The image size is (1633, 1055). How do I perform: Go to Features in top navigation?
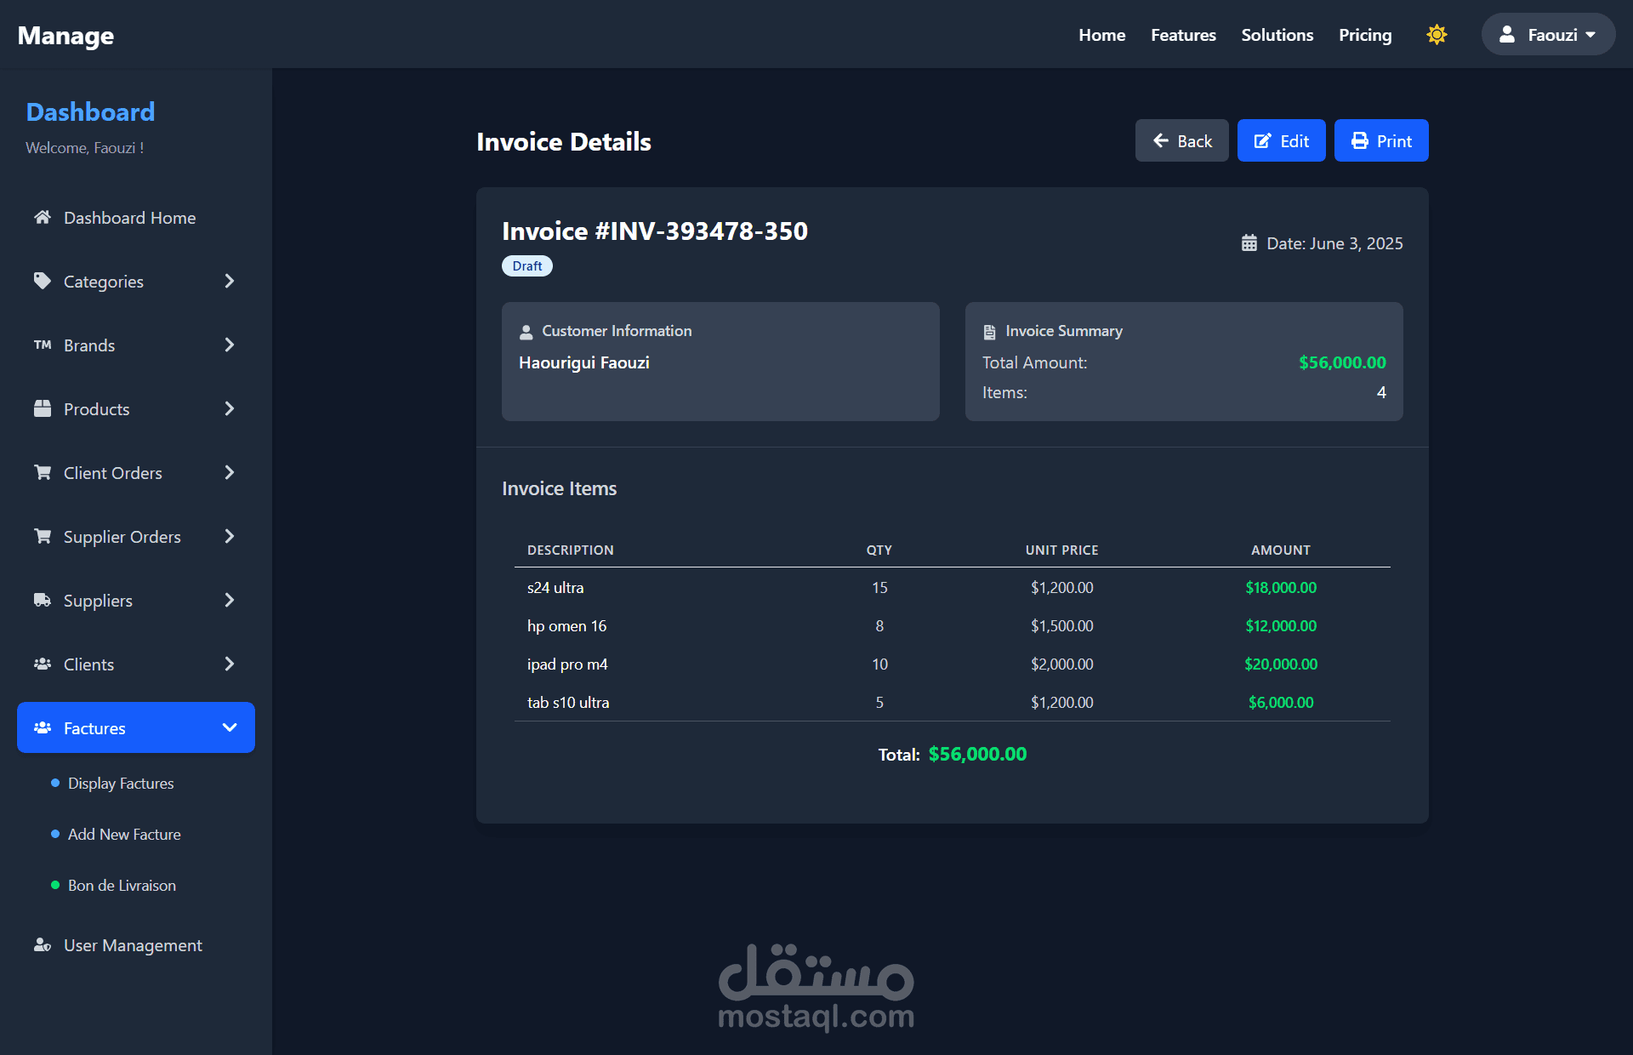point(1182,35)
